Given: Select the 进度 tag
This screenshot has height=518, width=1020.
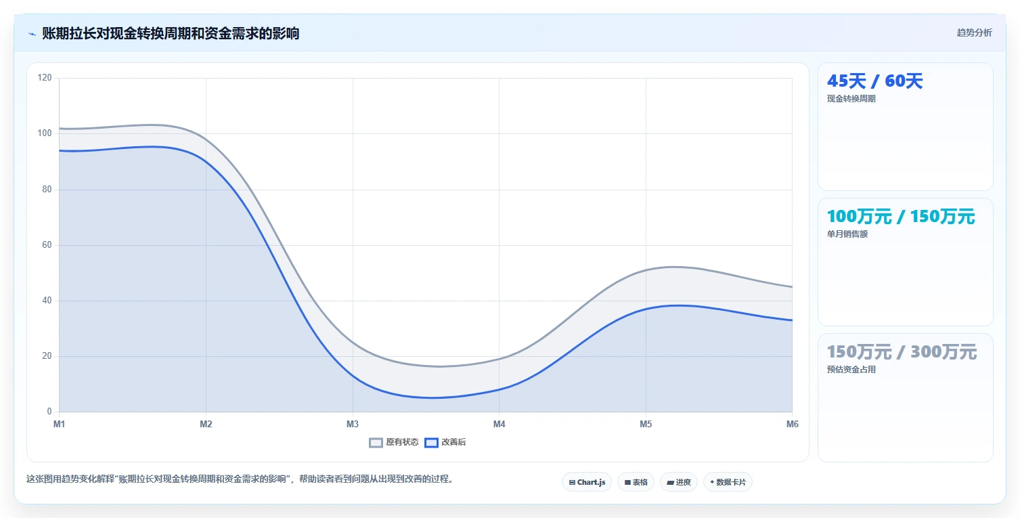Looking at the screenshot, I should point(678,482).
